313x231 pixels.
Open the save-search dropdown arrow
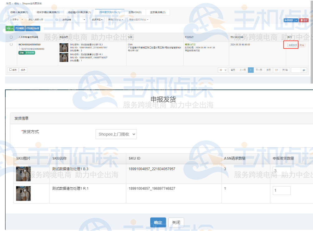coord(296,20)
